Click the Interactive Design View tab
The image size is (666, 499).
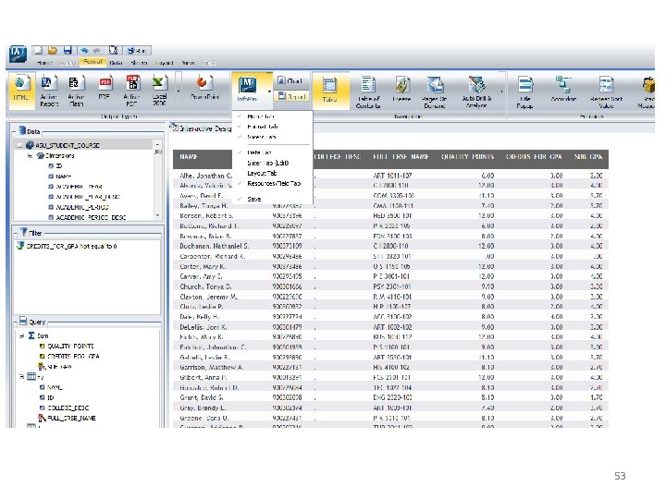point(202,128)
